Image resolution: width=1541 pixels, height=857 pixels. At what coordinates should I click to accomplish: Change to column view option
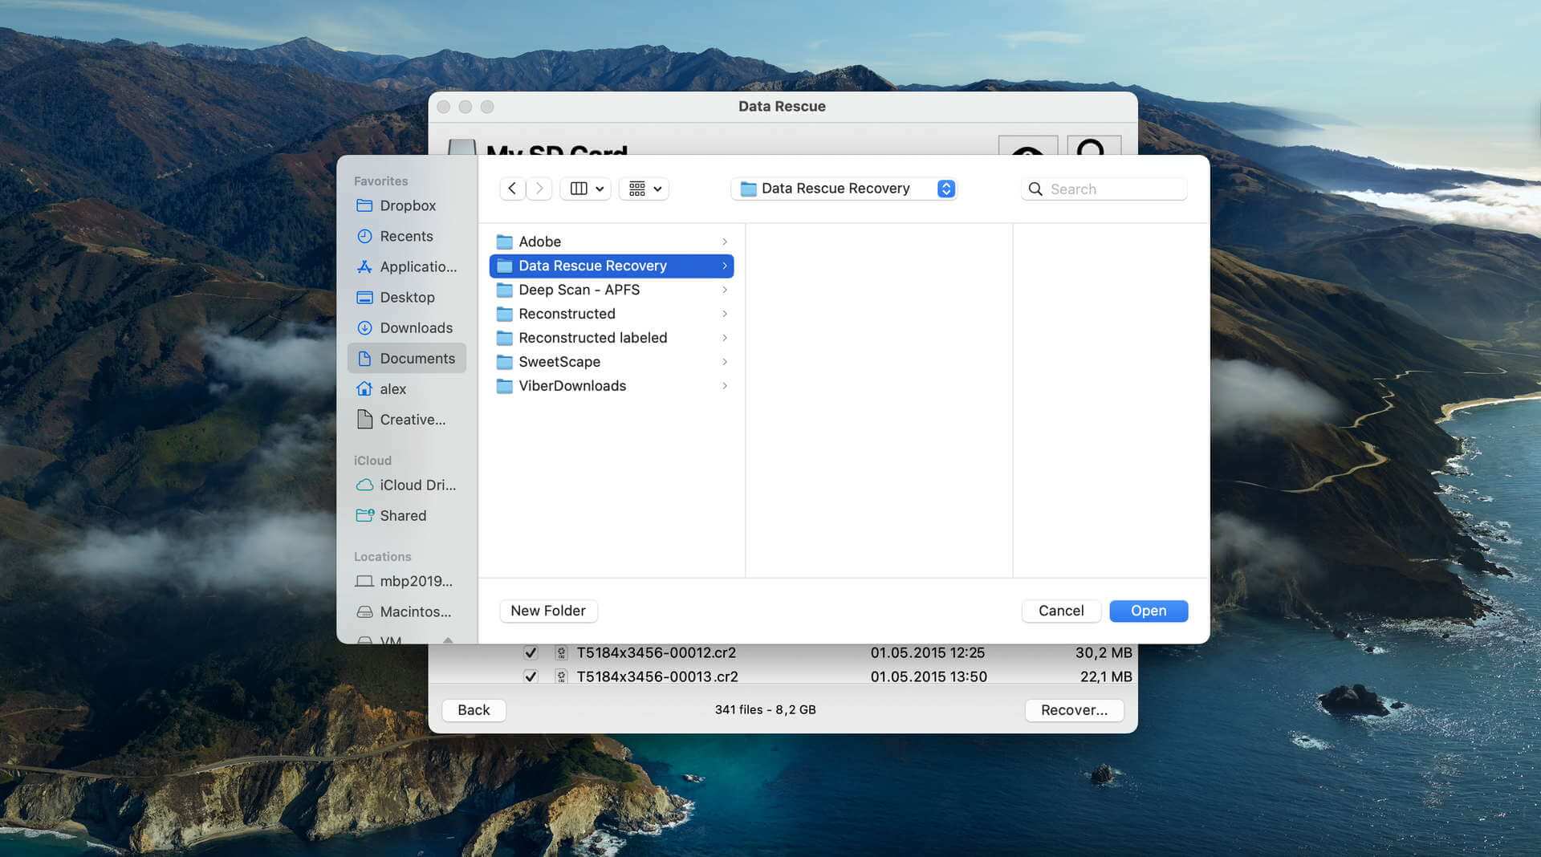click(x=586, y=189)
